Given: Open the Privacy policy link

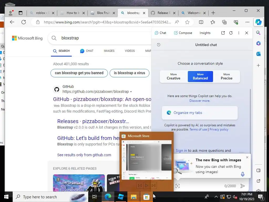Looking at the screenshot, I should (x=219, y=129).
